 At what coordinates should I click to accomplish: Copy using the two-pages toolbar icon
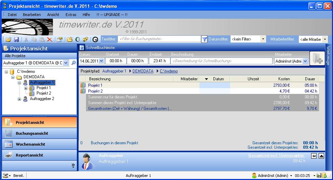34,39
